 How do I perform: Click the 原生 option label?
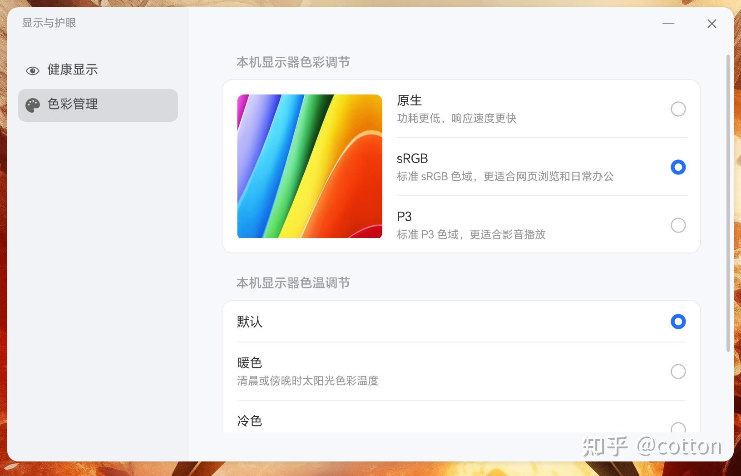pyautogui.click(x=410, y=100)
